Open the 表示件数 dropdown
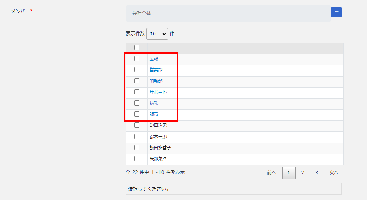The width and height of the screenshot is (367, 200). tap(157, 34)
